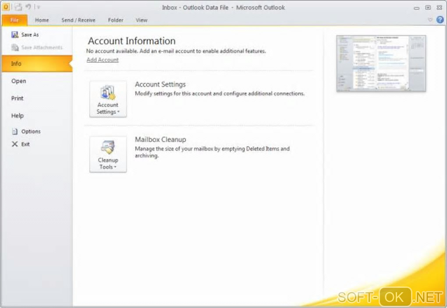Click the 'Modify settings for this account' description
Viewport: 447px width, 308px height.
coord(220,93)
